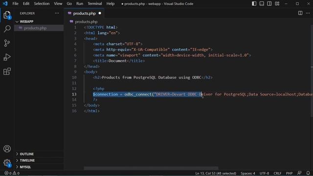Open the Run and Debug view
Viewport: 313px width, 176px height.
7,57
